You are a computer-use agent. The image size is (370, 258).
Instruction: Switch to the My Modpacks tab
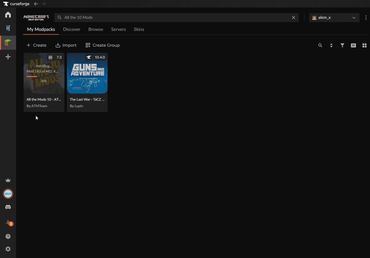pyautogui.click(x=41, y=29)
